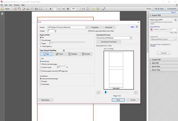Click the blue help question mark icon
Image resolution: width=178 pixels, height=121 pixels.
[137, 27]
